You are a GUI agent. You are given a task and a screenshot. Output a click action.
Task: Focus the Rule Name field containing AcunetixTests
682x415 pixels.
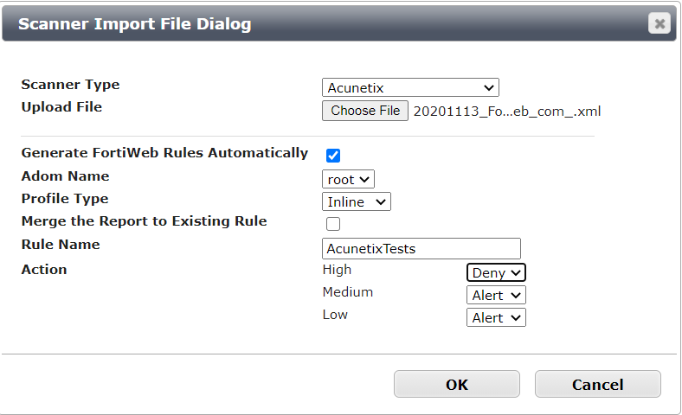point(421,248)
